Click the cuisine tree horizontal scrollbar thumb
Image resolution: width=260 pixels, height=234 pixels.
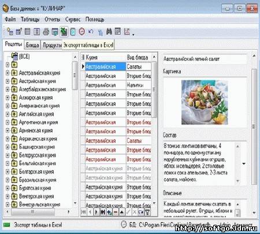[33, 212]
